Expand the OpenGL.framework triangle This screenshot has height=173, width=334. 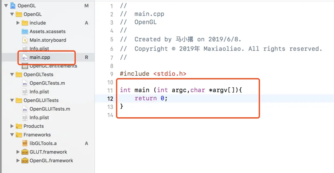[18, 161]
